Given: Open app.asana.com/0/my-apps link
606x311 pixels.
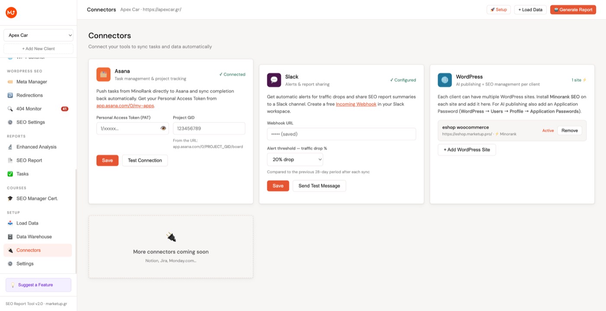Looking at the screenshot, I should click(x=125, y=106).
